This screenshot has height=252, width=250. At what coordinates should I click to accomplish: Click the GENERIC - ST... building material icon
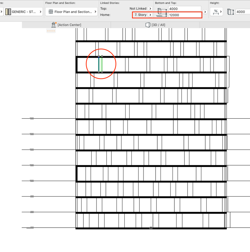[8, 12]
